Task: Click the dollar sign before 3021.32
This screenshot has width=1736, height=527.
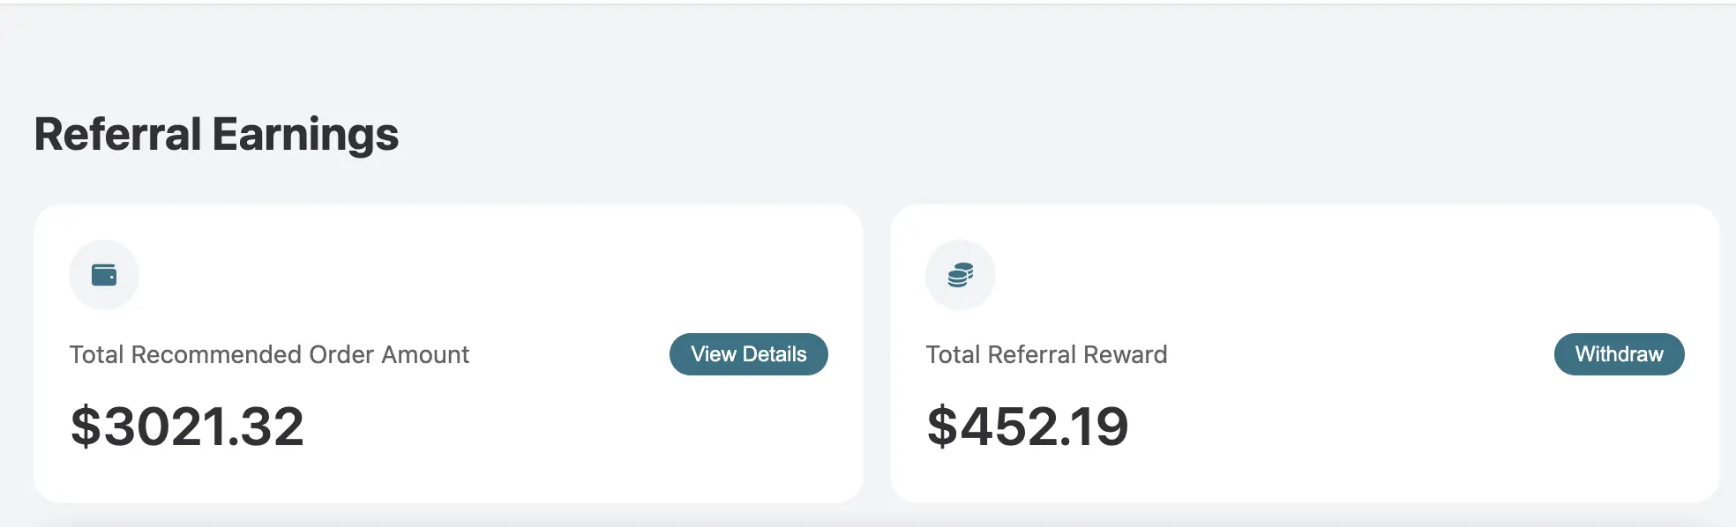Action: tap(86, 427)
